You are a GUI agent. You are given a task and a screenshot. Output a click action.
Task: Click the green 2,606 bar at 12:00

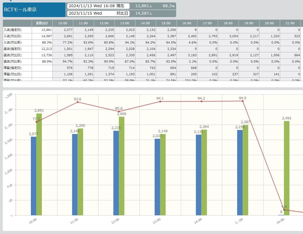click(x=122, y=165)
